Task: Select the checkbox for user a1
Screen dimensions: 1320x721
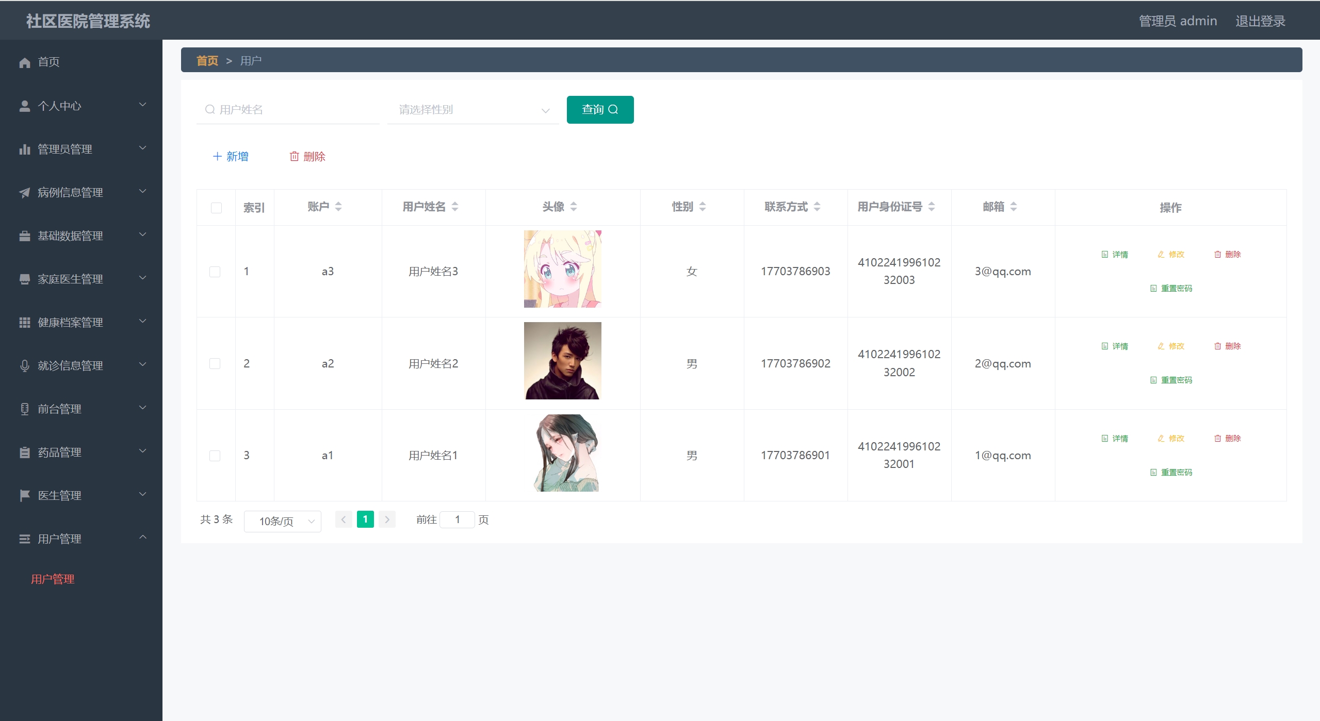Action: coord(215,456)
